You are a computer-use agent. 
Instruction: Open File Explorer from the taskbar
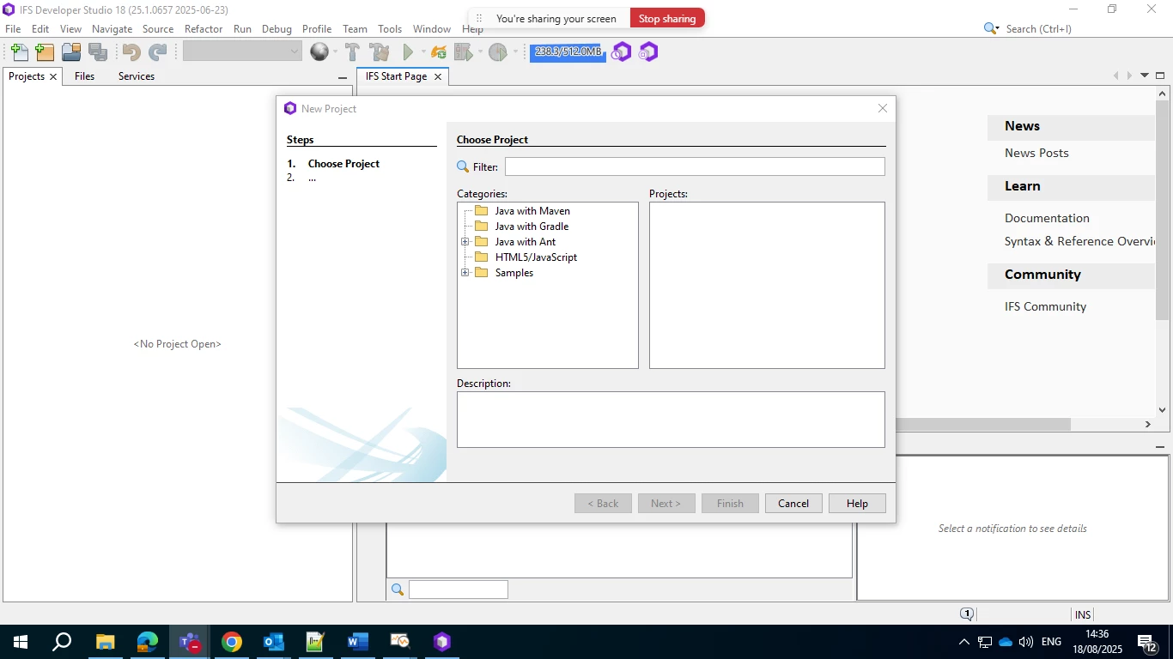click(x=105, y=642)
